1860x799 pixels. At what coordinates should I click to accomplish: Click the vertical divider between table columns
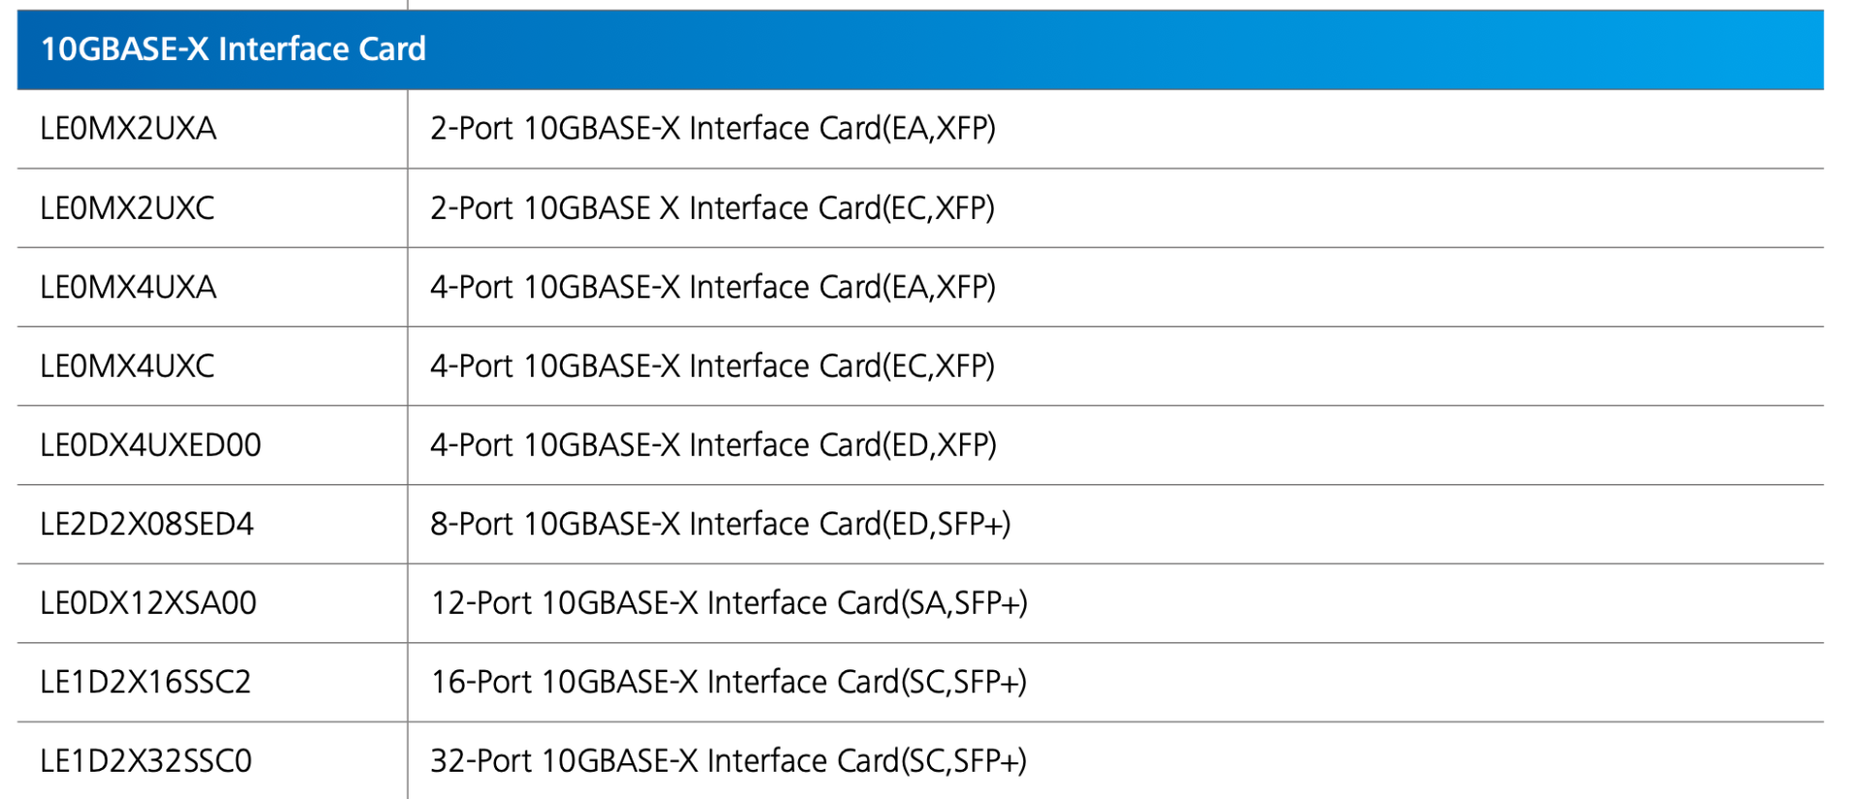click(408, 407)
